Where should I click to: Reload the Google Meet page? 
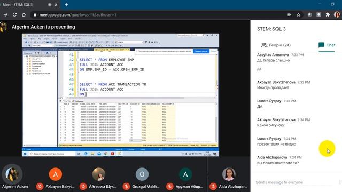[14, 15]
